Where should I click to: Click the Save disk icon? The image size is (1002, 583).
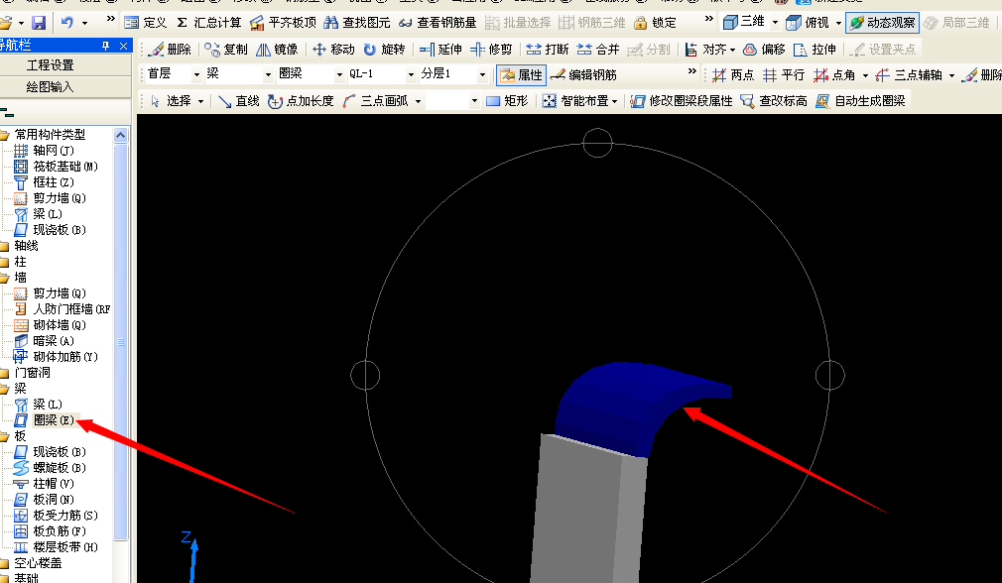pos(39,23)
